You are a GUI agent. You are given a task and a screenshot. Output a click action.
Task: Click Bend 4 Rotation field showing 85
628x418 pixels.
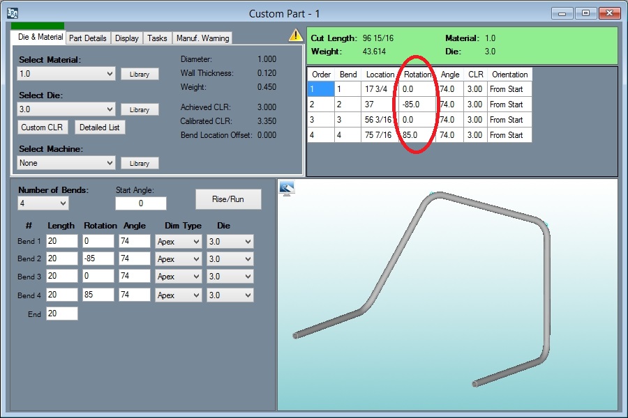pyautogui.click(x=98, y=295)
